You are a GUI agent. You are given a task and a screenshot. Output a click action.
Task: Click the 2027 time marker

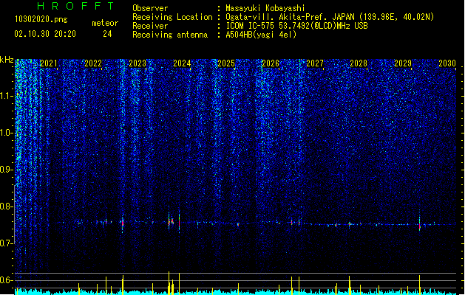[x=315, y=63]
